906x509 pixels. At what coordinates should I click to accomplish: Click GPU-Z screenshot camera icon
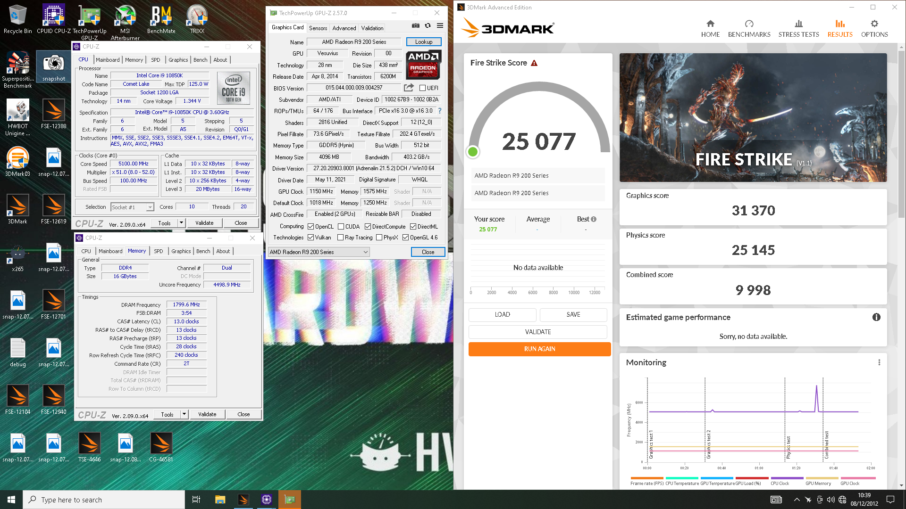(415, 25)
